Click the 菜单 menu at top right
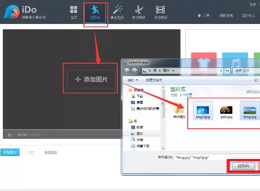The height and width of the screenshot is (191, 260). [253, 5]
